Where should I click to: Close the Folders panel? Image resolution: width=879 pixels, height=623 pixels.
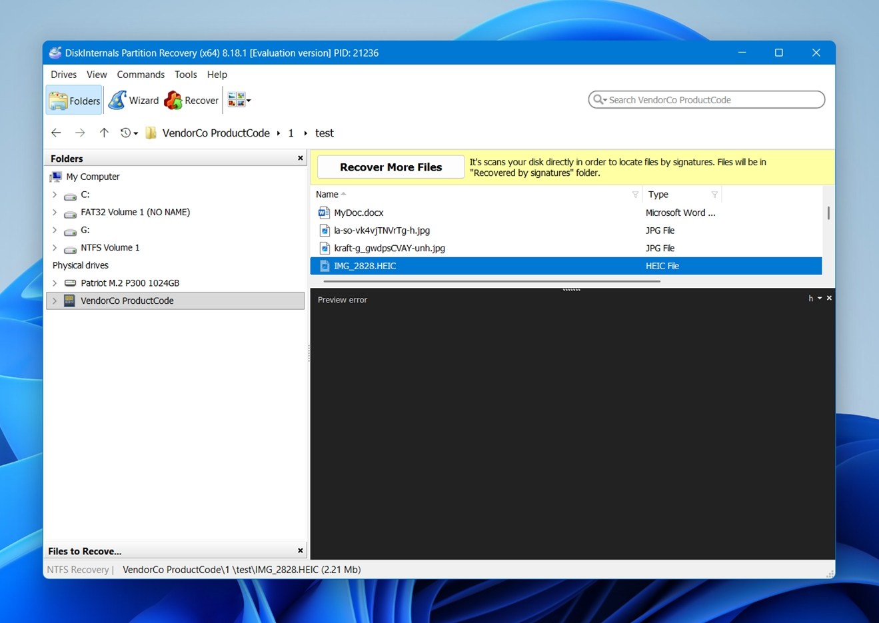pos(300,159)
